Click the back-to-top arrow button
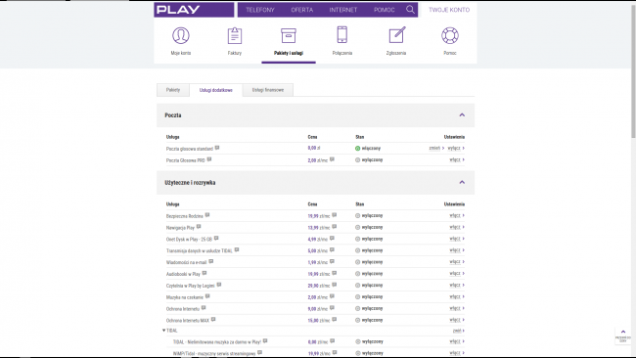 click(x=623, y=336)
